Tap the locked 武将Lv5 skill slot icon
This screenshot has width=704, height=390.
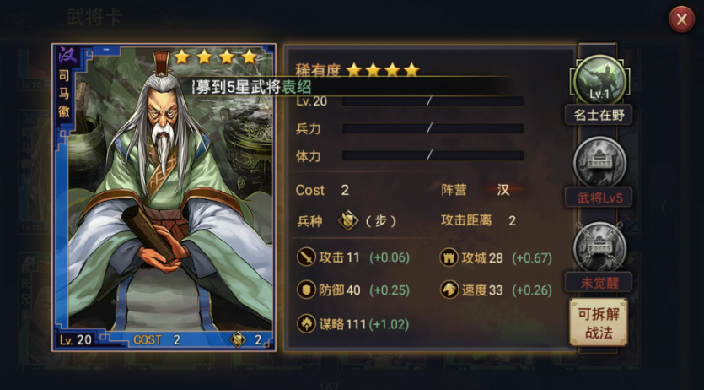(599, 163)
